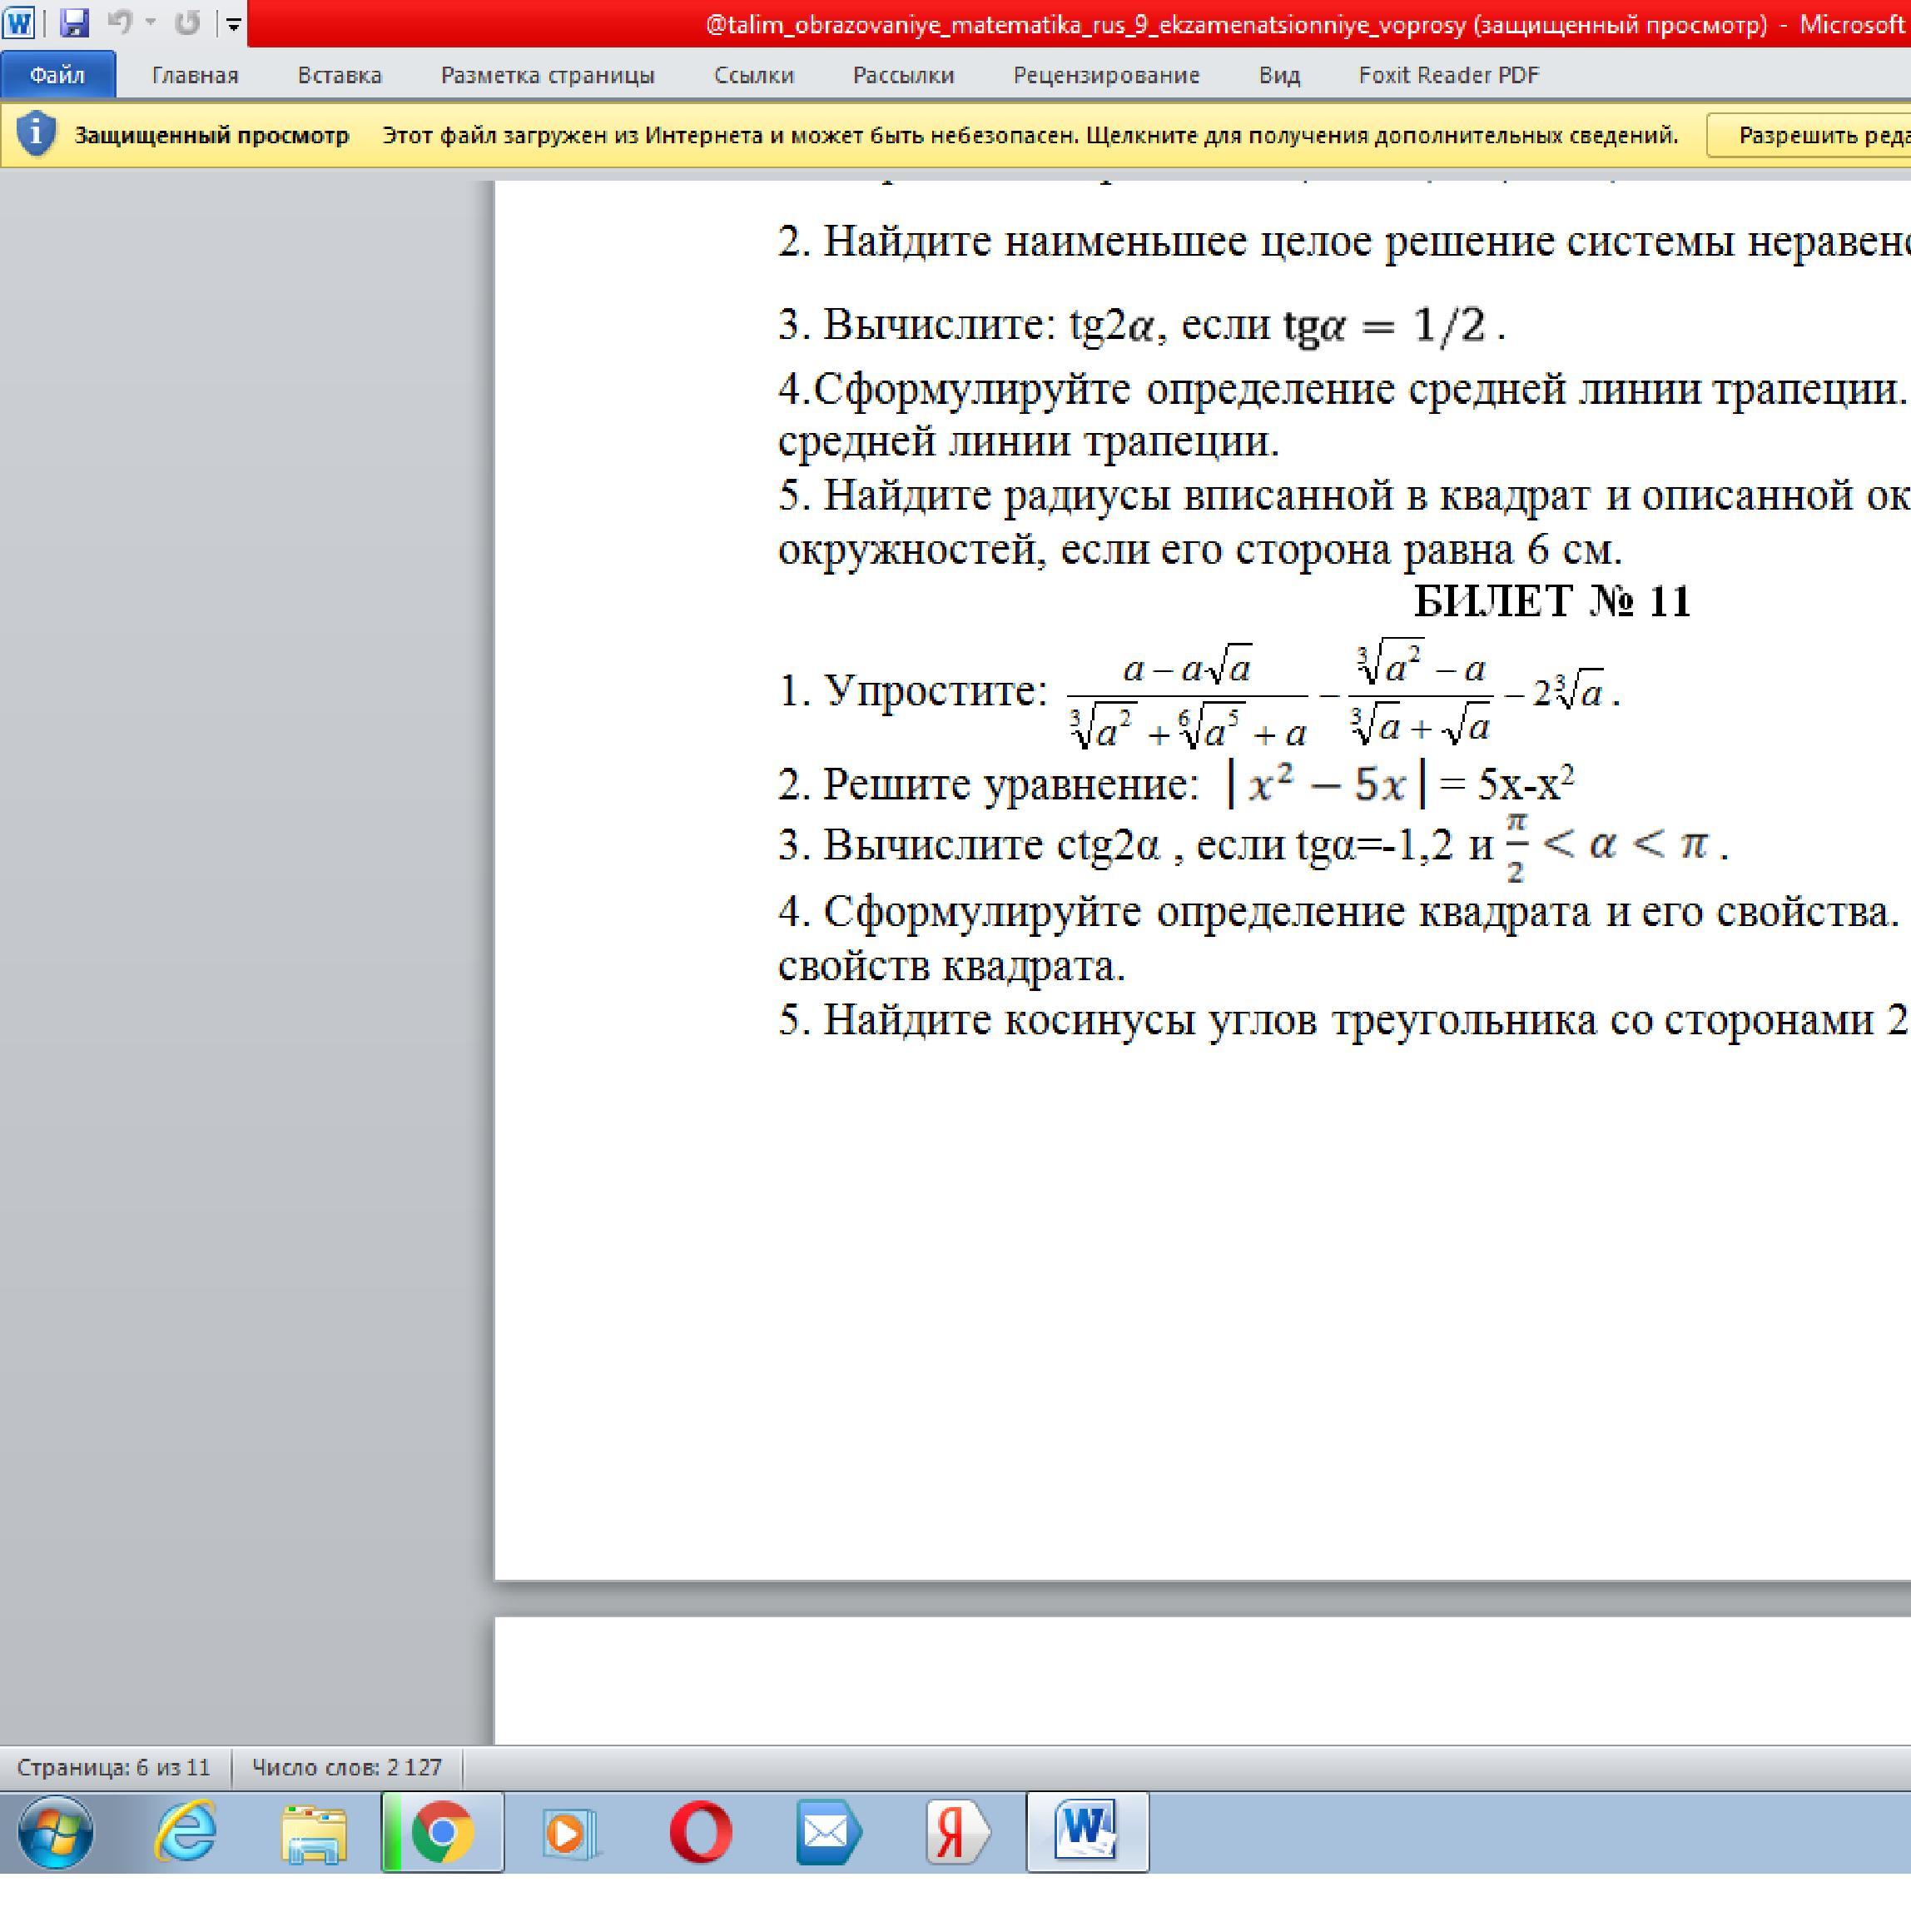Viewport: 1911px width, 1932px height.
Task: Click the protected view warning message text
Action: click(x=1030, y=135)
